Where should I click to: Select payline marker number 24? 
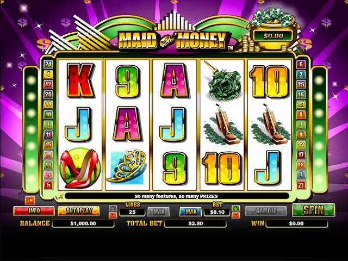coord(48,65)
